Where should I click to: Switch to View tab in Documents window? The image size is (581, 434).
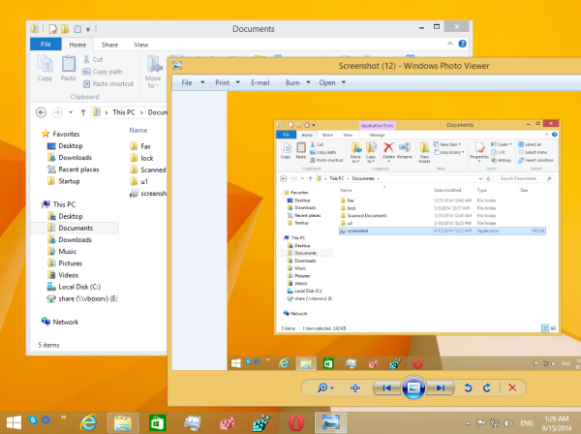[141, 45]
